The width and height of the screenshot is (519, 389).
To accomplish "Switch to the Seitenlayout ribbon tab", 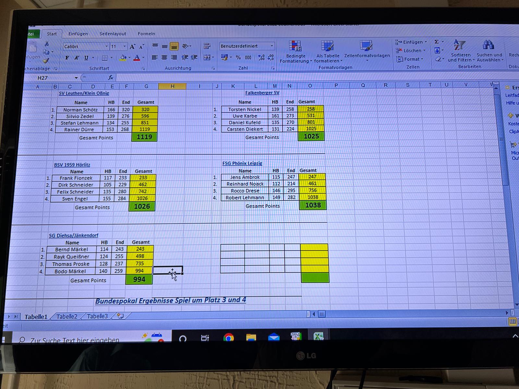I will (x=113, y=34).
